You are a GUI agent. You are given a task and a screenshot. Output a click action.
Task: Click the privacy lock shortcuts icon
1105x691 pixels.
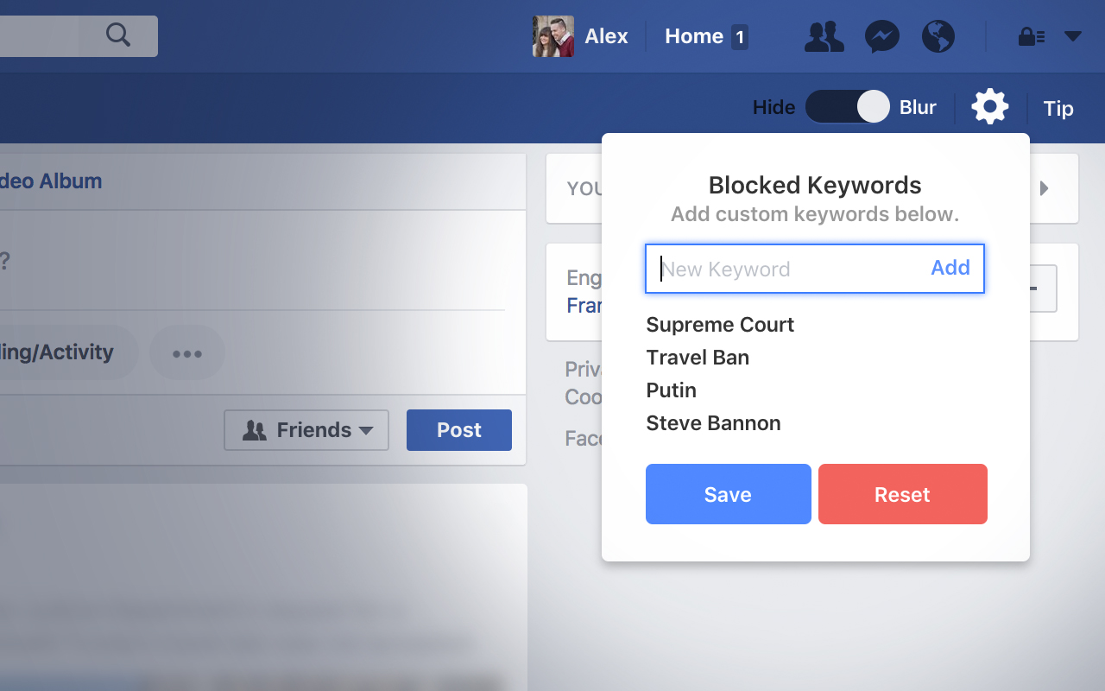click(x=1032, y=36)
